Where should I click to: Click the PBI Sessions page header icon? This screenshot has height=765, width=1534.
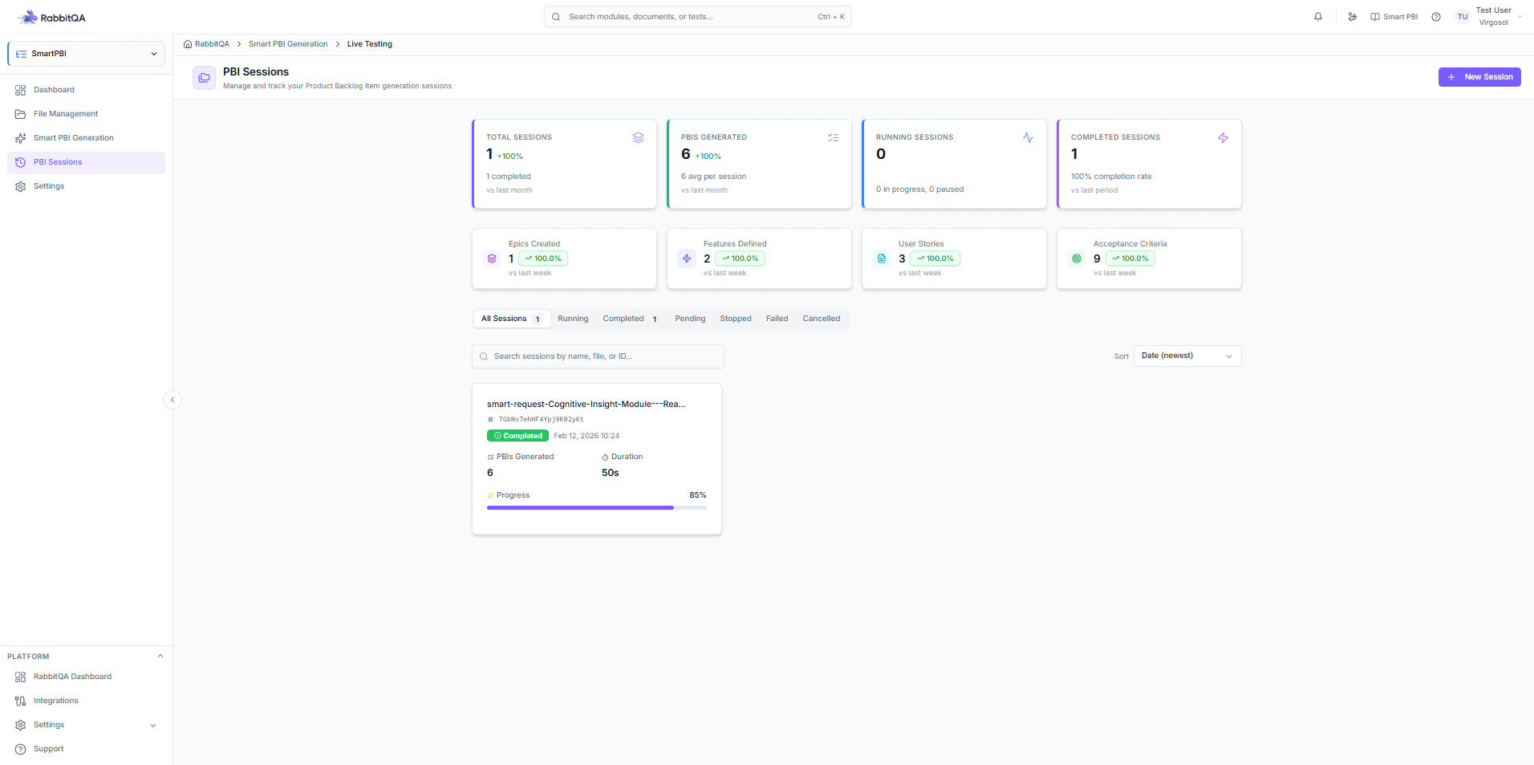pos(204,78)
